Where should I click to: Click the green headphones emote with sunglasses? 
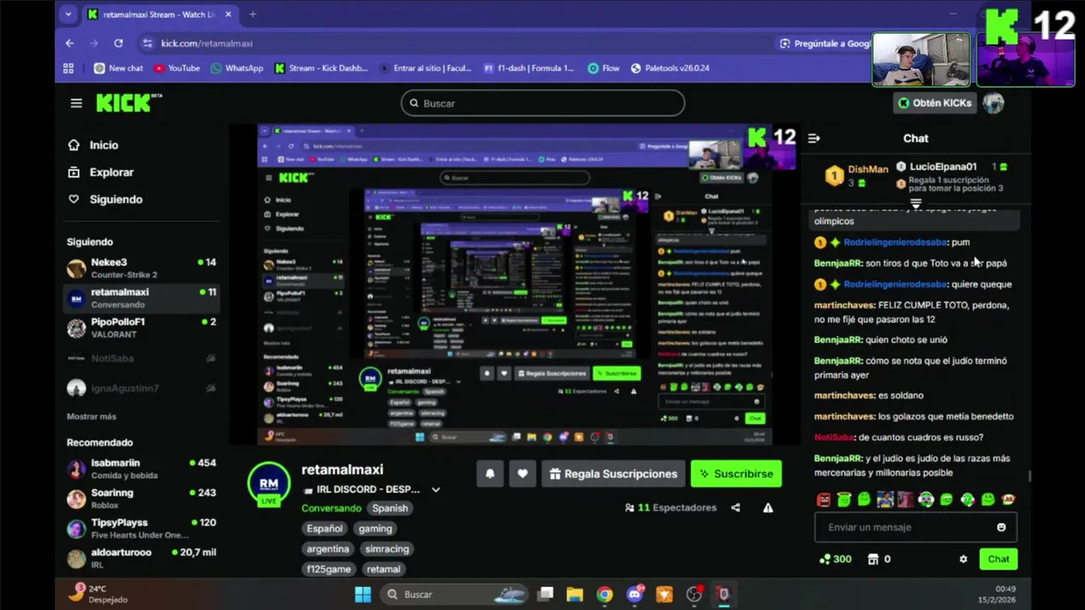coord(926,500)
